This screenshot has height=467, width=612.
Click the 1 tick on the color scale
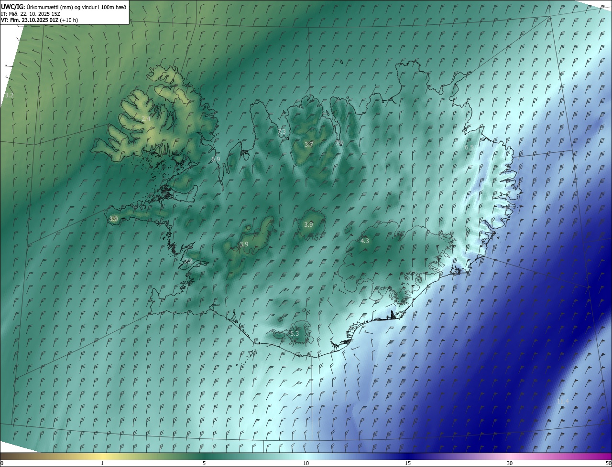pos(102,463)
